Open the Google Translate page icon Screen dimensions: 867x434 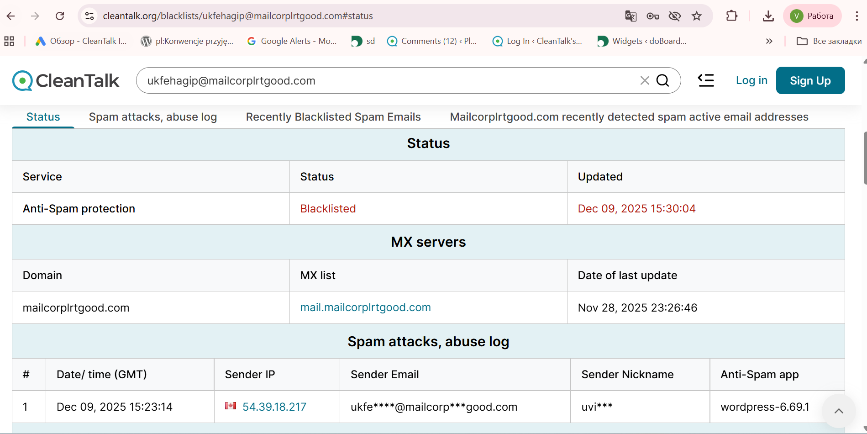click(x=631, y=16)
